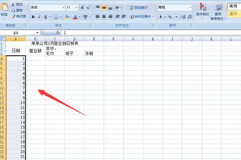Select cell style 常规

(234, 6)
